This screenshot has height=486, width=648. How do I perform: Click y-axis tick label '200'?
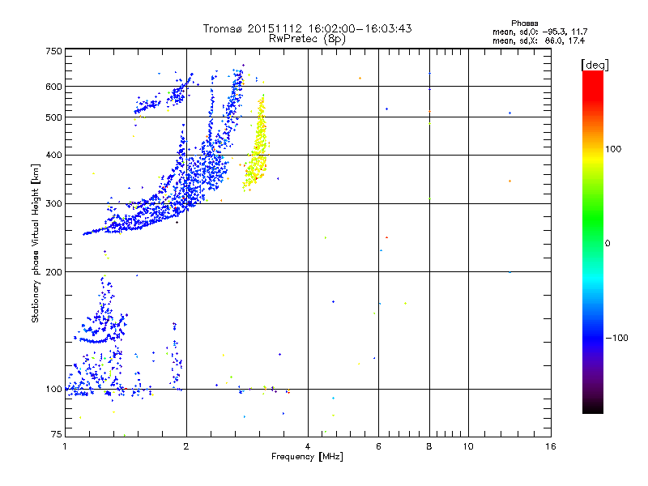pyautogui.click(x=53, y=272)
